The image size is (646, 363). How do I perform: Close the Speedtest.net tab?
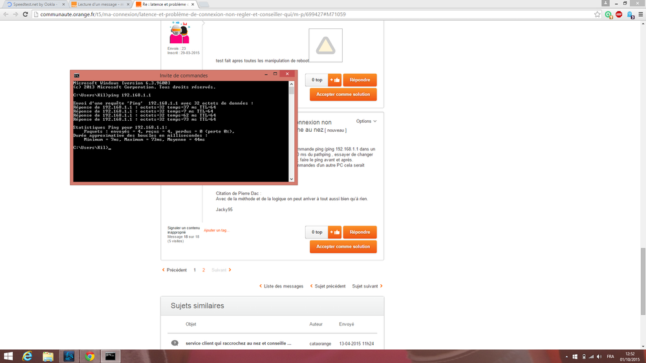[x=63, y=5]
